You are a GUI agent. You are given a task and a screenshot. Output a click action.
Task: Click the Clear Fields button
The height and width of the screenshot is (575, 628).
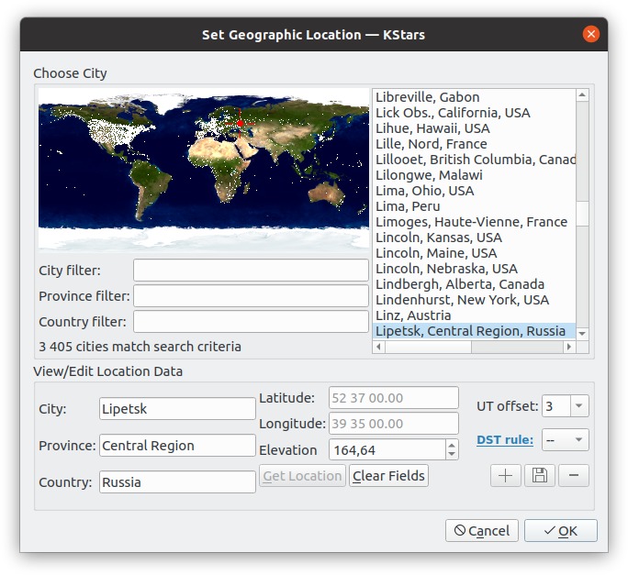[388, 475]
